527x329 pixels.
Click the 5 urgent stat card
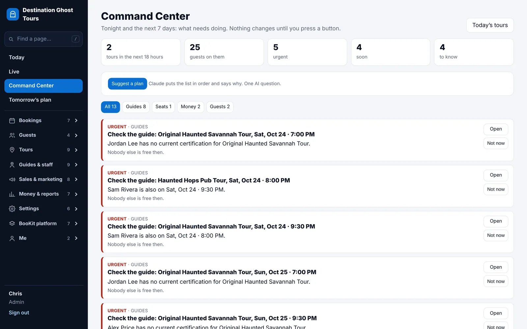307,52
